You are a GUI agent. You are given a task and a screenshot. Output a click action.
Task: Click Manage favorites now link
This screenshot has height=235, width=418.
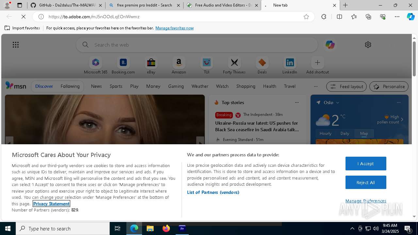[174, 28]
